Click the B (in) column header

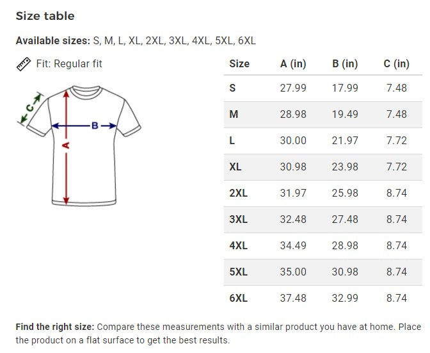tap(345, 63)
